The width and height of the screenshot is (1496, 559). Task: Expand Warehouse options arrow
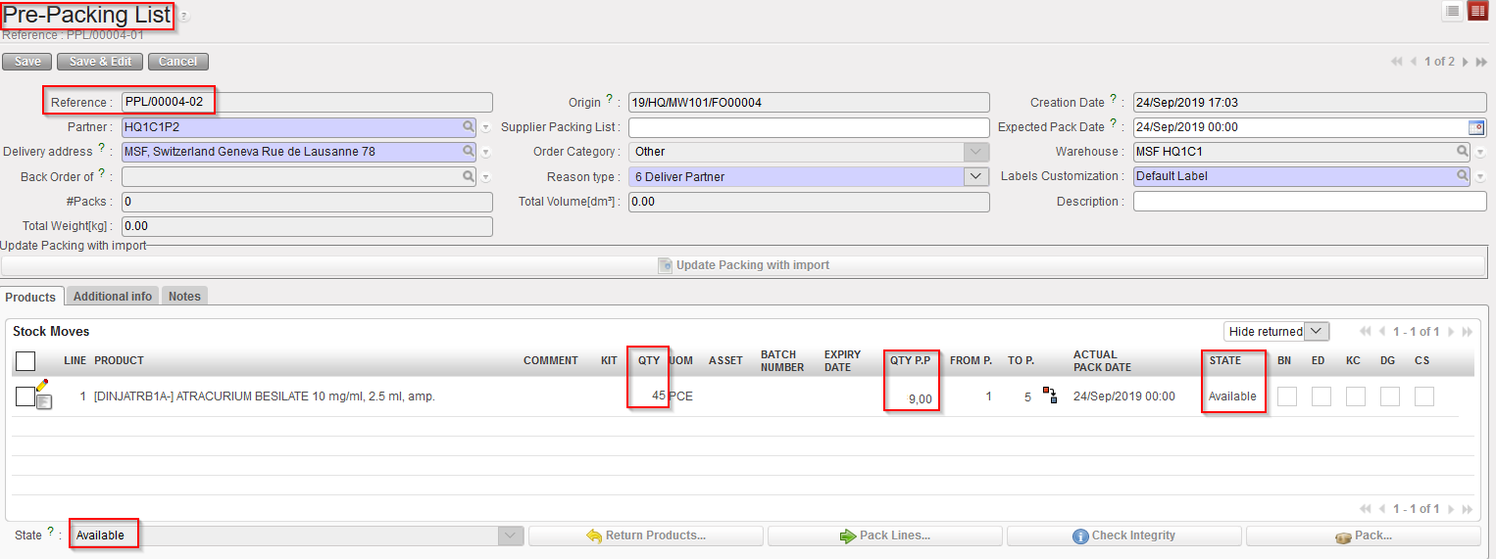click(x=1480, y=153)
